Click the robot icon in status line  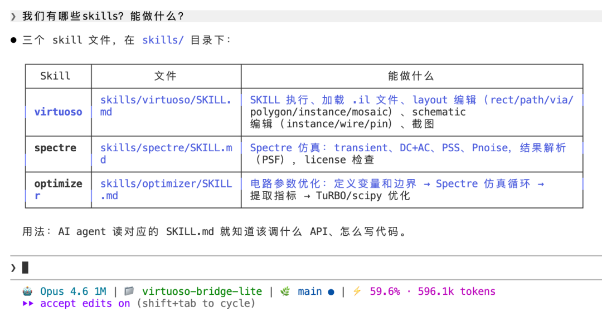coord(28,291)
